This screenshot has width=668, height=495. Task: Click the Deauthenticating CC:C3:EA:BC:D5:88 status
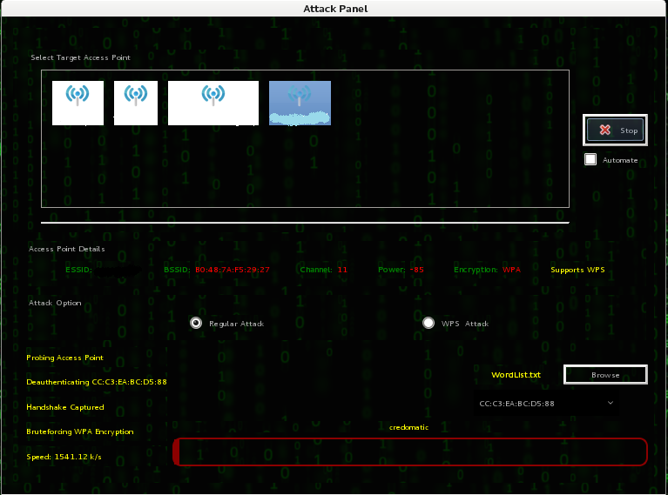pos(97,382)
